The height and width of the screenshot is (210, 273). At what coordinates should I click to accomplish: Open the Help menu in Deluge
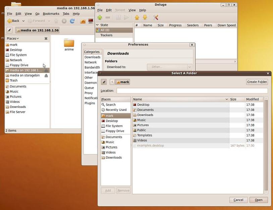coord(143,10)
